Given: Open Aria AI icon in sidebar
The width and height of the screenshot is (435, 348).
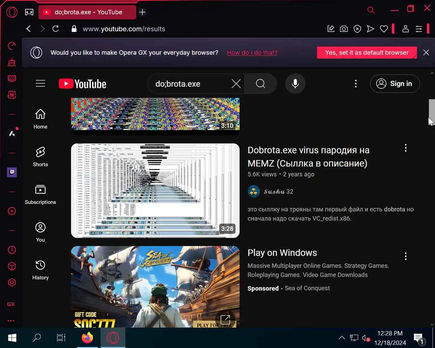Looking at the screenshot, I should pos(12,134).
